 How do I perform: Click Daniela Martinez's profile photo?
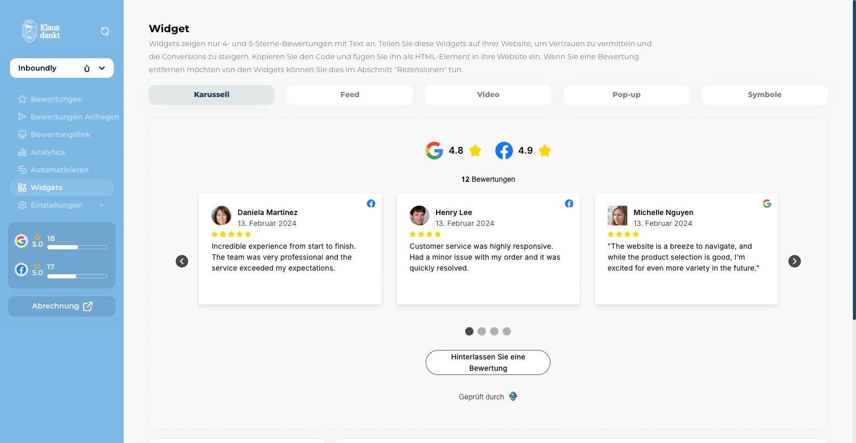221,216
